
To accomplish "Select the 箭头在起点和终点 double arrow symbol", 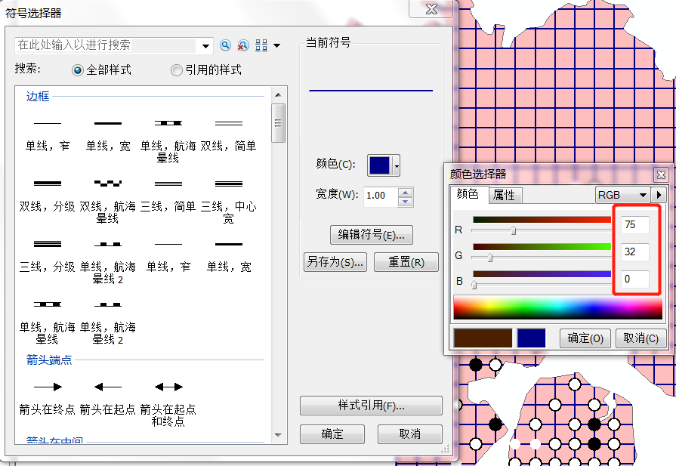I will point(168,387).
